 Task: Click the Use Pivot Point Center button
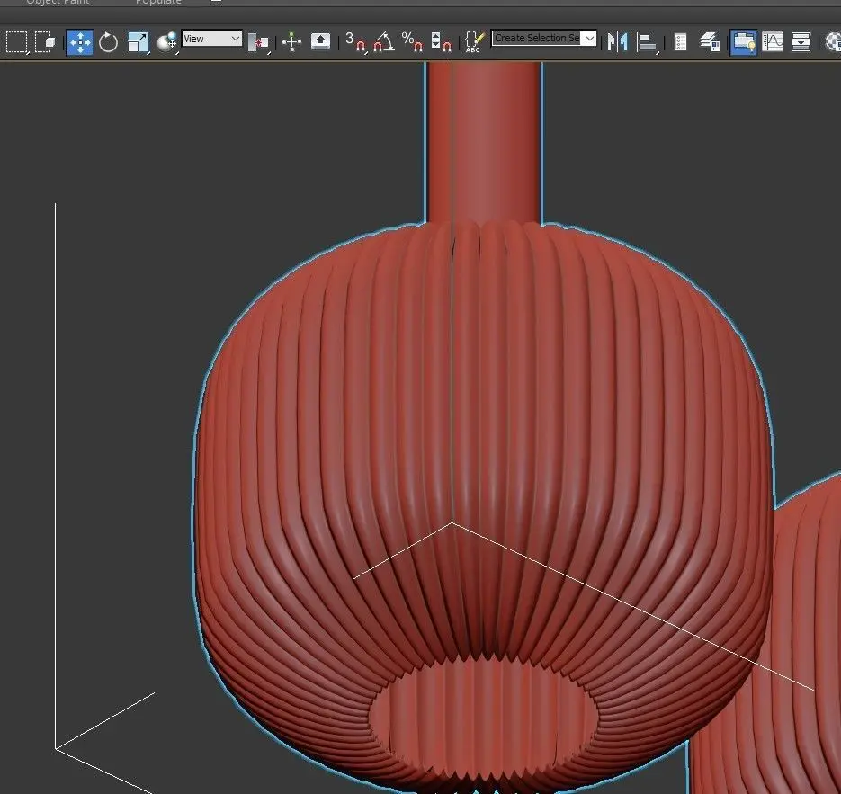258,42
